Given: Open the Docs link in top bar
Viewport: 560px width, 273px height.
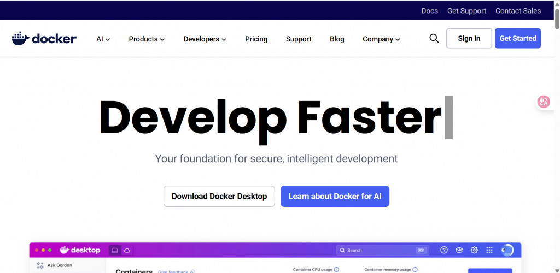Looking at the screenshot, I should (430, 11).
